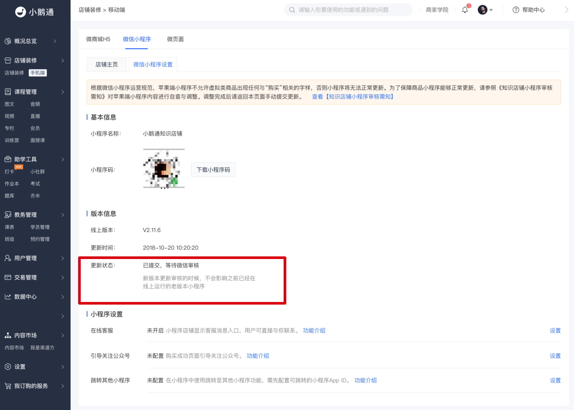
Task: Click 设置 for 跳转其他小程序 row
Action: (555, 380)
